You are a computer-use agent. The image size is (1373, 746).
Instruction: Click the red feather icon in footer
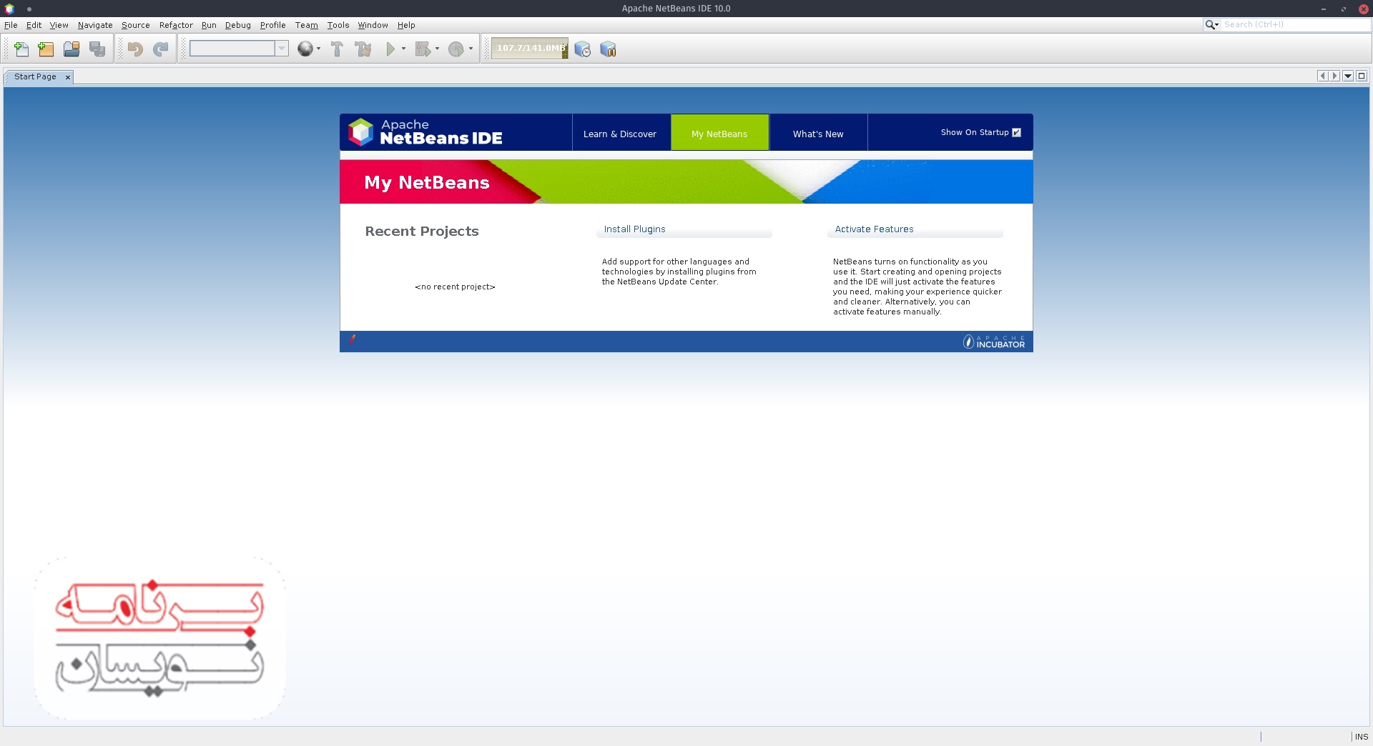coord(352,340)
